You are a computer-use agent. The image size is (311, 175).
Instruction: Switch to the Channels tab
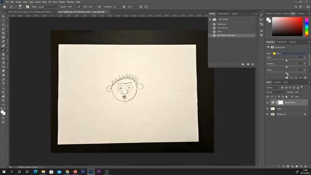click(277, 82)
